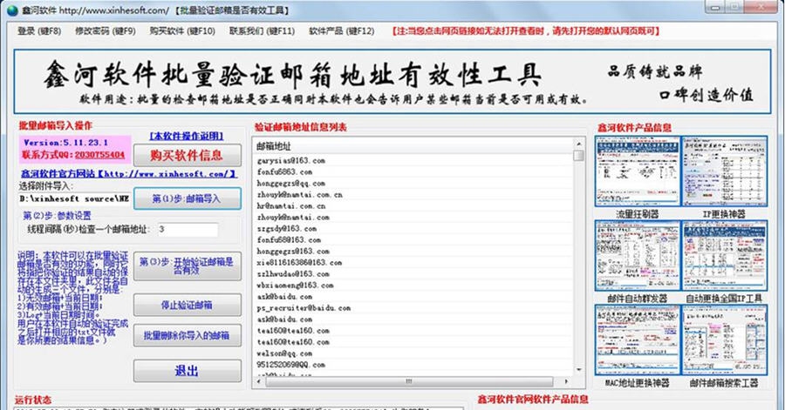Open the official website www.xinhesoft.com link
This screenshot has width=785, height=410.
click(x=129, y=174)
